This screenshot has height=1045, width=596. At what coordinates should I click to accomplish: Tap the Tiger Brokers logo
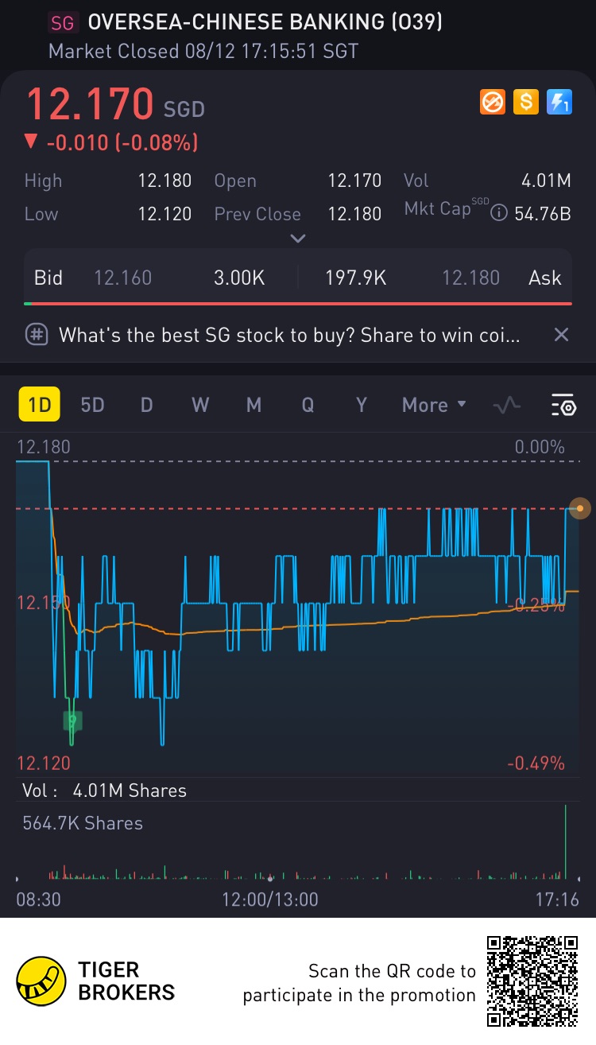pyautogui.click(x=42, y=981)
